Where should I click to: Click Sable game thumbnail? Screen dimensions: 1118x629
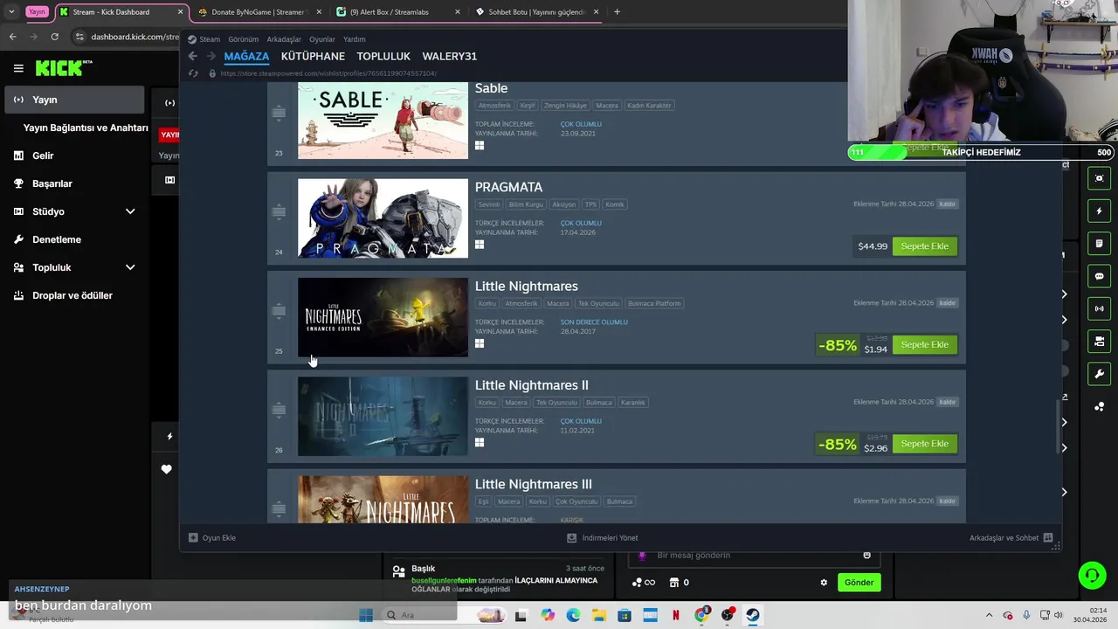tap(383, 121)
